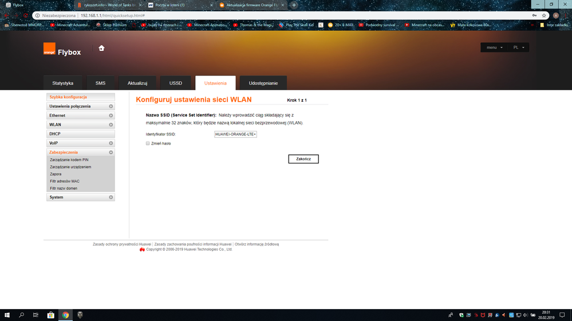This screenshot has height=321, width=572.
Task: Click the saved password key icon
Action: pyautogui.click(x=534, y=15)
